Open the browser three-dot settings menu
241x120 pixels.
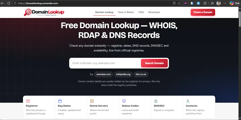(225, 3)
